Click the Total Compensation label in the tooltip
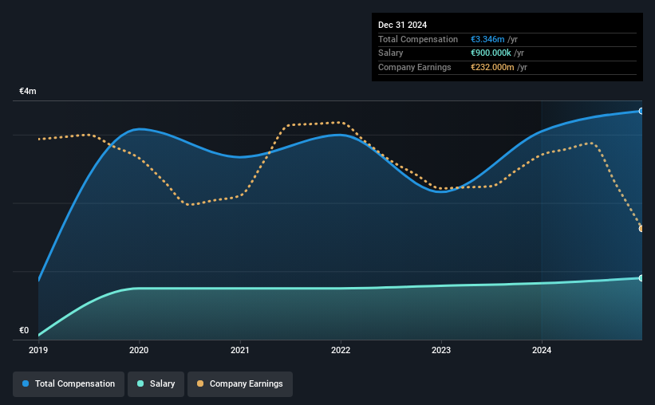This screenshot has height=405, width=655. (418, 39)
